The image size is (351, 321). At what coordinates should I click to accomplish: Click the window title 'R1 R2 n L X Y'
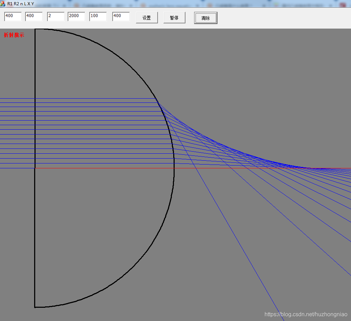(x=21, y=4)
